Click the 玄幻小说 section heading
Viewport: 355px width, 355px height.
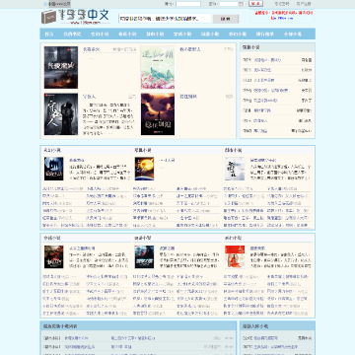[x=52, y=150]
